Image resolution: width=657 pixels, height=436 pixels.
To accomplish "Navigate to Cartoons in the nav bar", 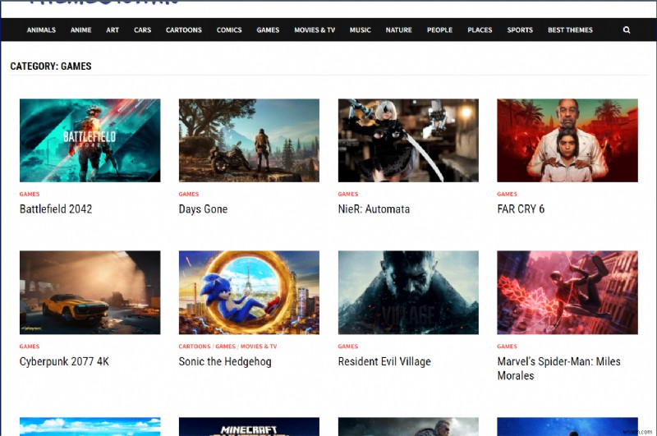I will pyautogui.click(x=183, y=30).
